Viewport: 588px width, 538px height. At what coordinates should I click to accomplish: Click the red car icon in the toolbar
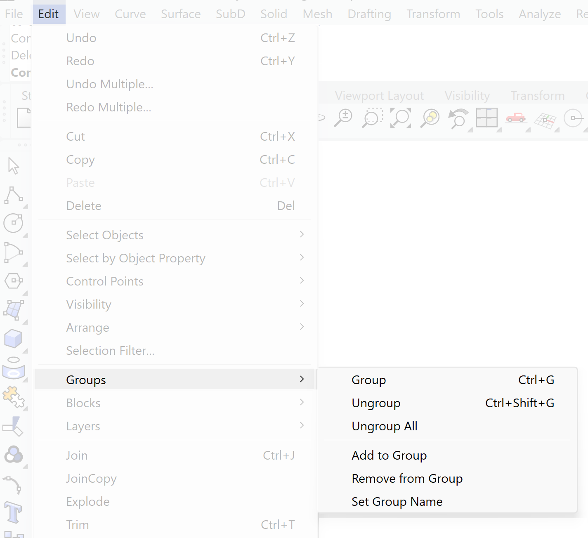tap(515, 118)
